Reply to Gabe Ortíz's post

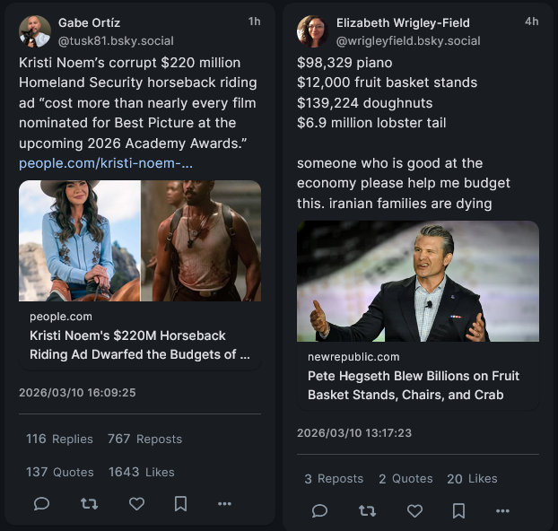point(41,504)
